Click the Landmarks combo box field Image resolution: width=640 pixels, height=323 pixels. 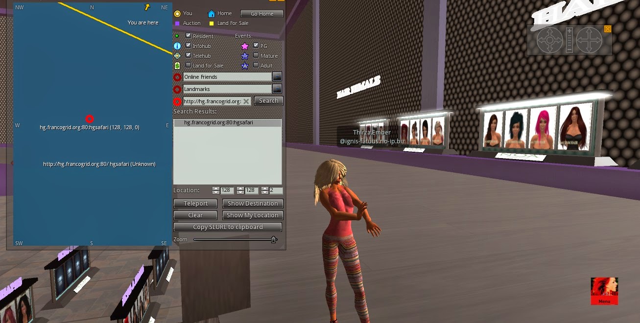pyautogui.click(x=227, y=89)
